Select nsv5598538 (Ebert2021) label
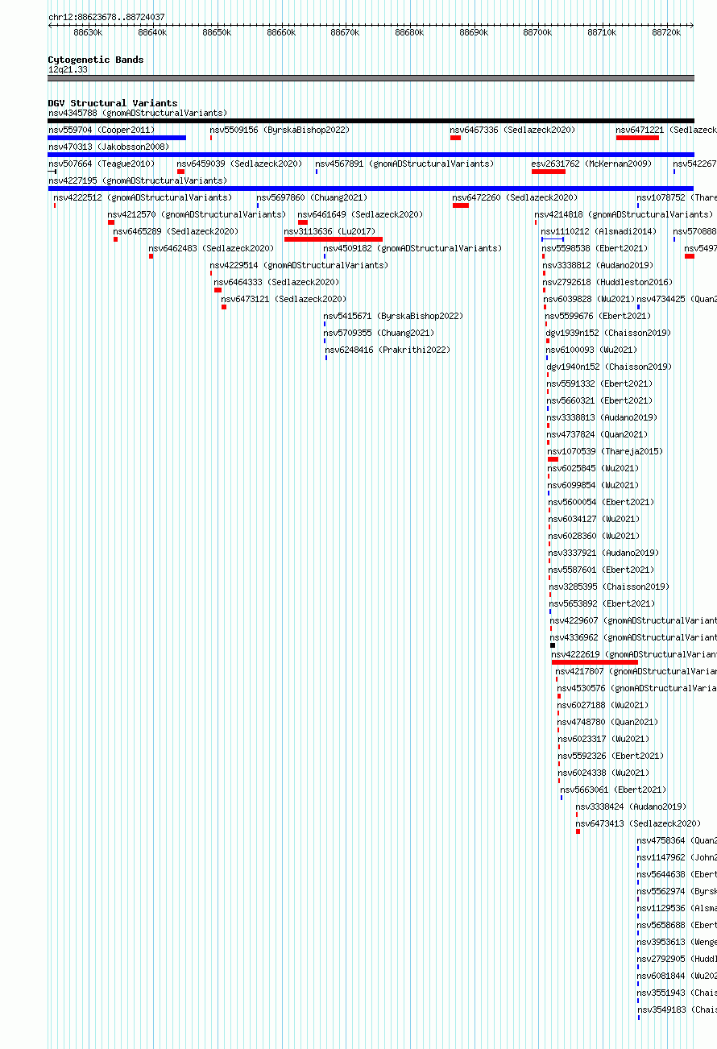This screenshot has height=1049, width=717. tap(595, 248)
